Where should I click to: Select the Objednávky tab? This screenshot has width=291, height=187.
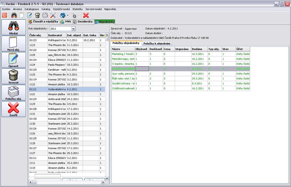(x=105, y=22)
